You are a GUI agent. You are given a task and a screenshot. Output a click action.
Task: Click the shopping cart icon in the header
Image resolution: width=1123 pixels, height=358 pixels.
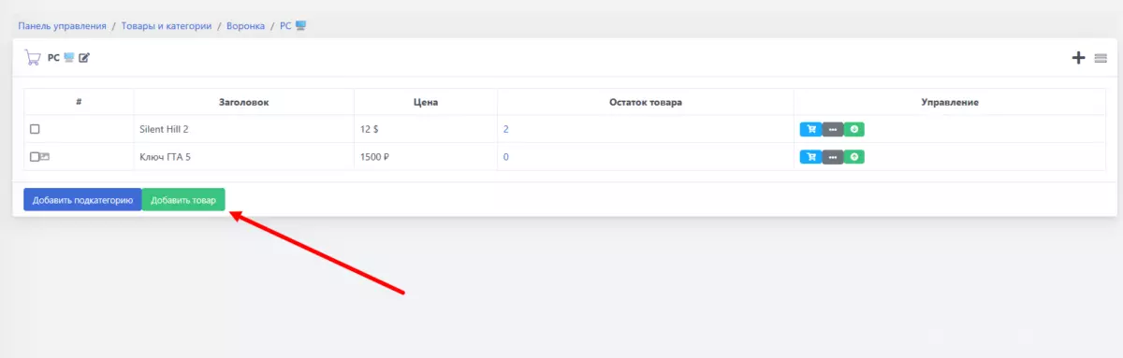tap(33, 58)
